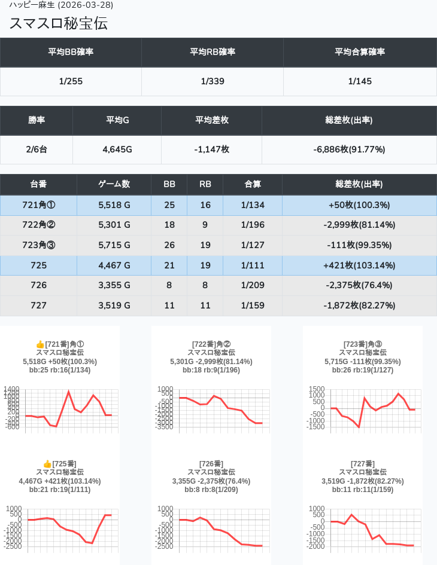The height and width of the screenshot is (565, 437).
Task: Click the 総差枚(出率) header in machine table
Action: coord(359,184)
